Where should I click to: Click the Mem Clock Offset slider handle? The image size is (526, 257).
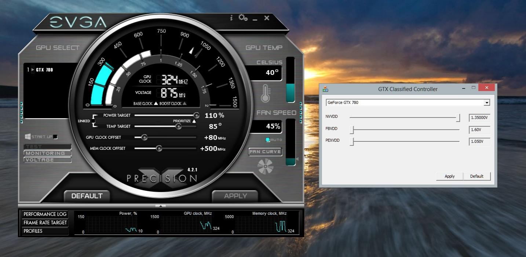(x=159, y=148)
